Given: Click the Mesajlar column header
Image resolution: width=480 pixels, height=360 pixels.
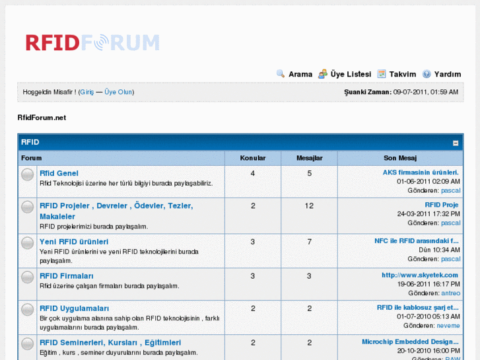Looking at the screenshot, I should pos(310,158).
